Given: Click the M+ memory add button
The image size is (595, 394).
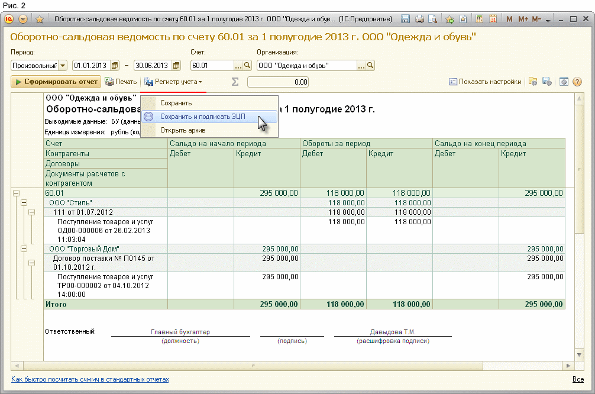Looking at the screenshot, I should (x=523, y=19).
